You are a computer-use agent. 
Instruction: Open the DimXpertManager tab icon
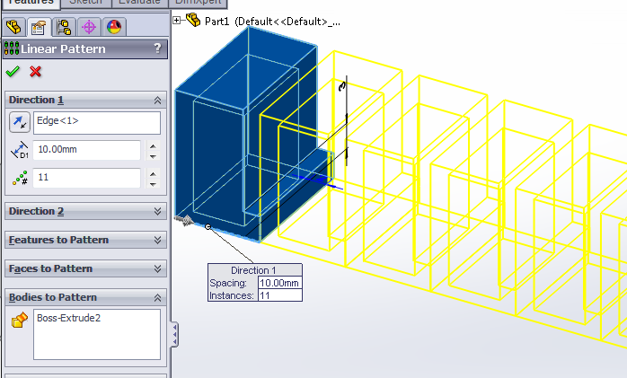click(x=89, y=27)
